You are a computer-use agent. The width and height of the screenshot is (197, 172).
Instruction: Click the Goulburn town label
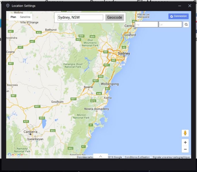[57, 102]
